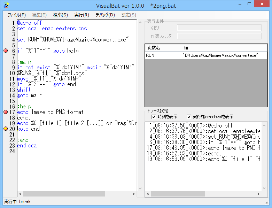The height and width of the screenshot is (208, 272).
Task: Toggle the breakpoint marker on line 6
Action: point(6,51)
